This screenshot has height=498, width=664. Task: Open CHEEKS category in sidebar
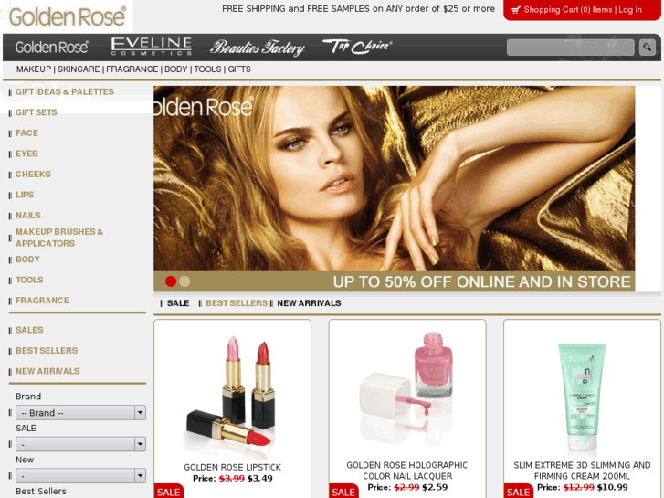pyautogui.click(x=33, y=175)
